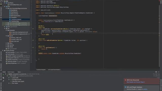Open ic_launcher_foreground.xml
The image size is (162, 91).
[x=19, y=34]
